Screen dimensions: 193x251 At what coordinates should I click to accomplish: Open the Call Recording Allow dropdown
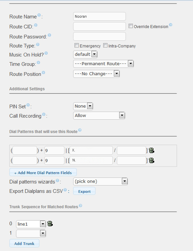[x=99, y=115]
